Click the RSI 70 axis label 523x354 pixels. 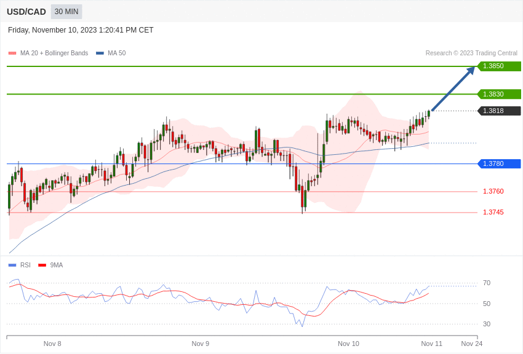point(487,283)
